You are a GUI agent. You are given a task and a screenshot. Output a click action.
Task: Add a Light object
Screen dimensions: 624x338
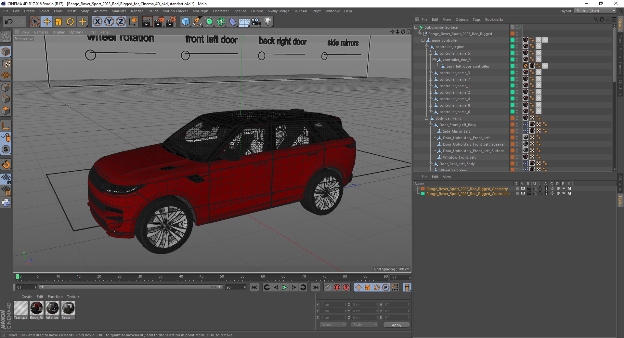[268, 22]
